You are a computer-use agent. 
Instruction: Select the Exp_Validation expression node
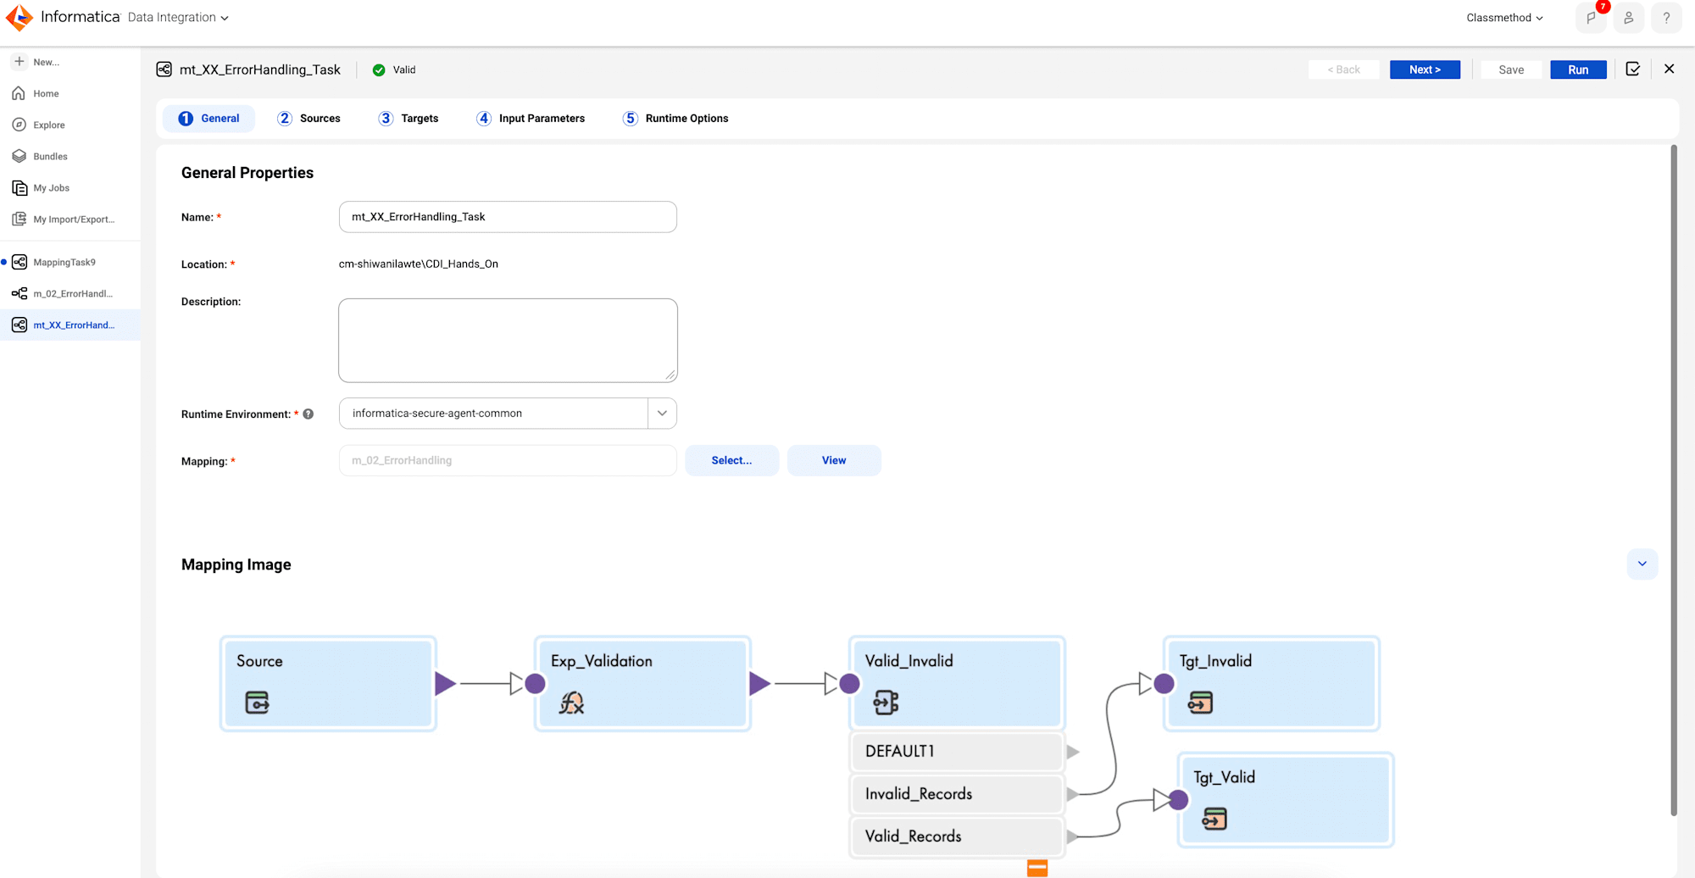pyautogui.click(x=642, y=683)
